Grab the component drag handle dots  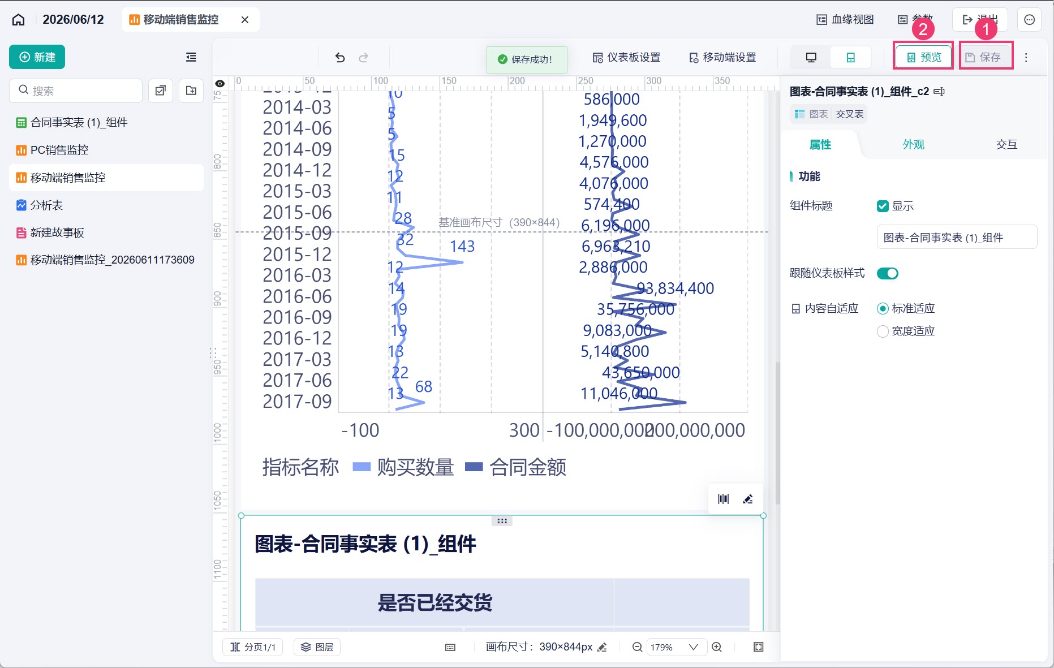[x=502, y=521]
